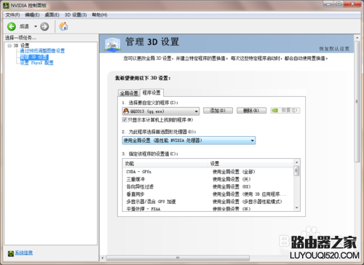Close the NVIDIA control panel window
The width and height of the screenshot is (364, 265).
point(352,4)
